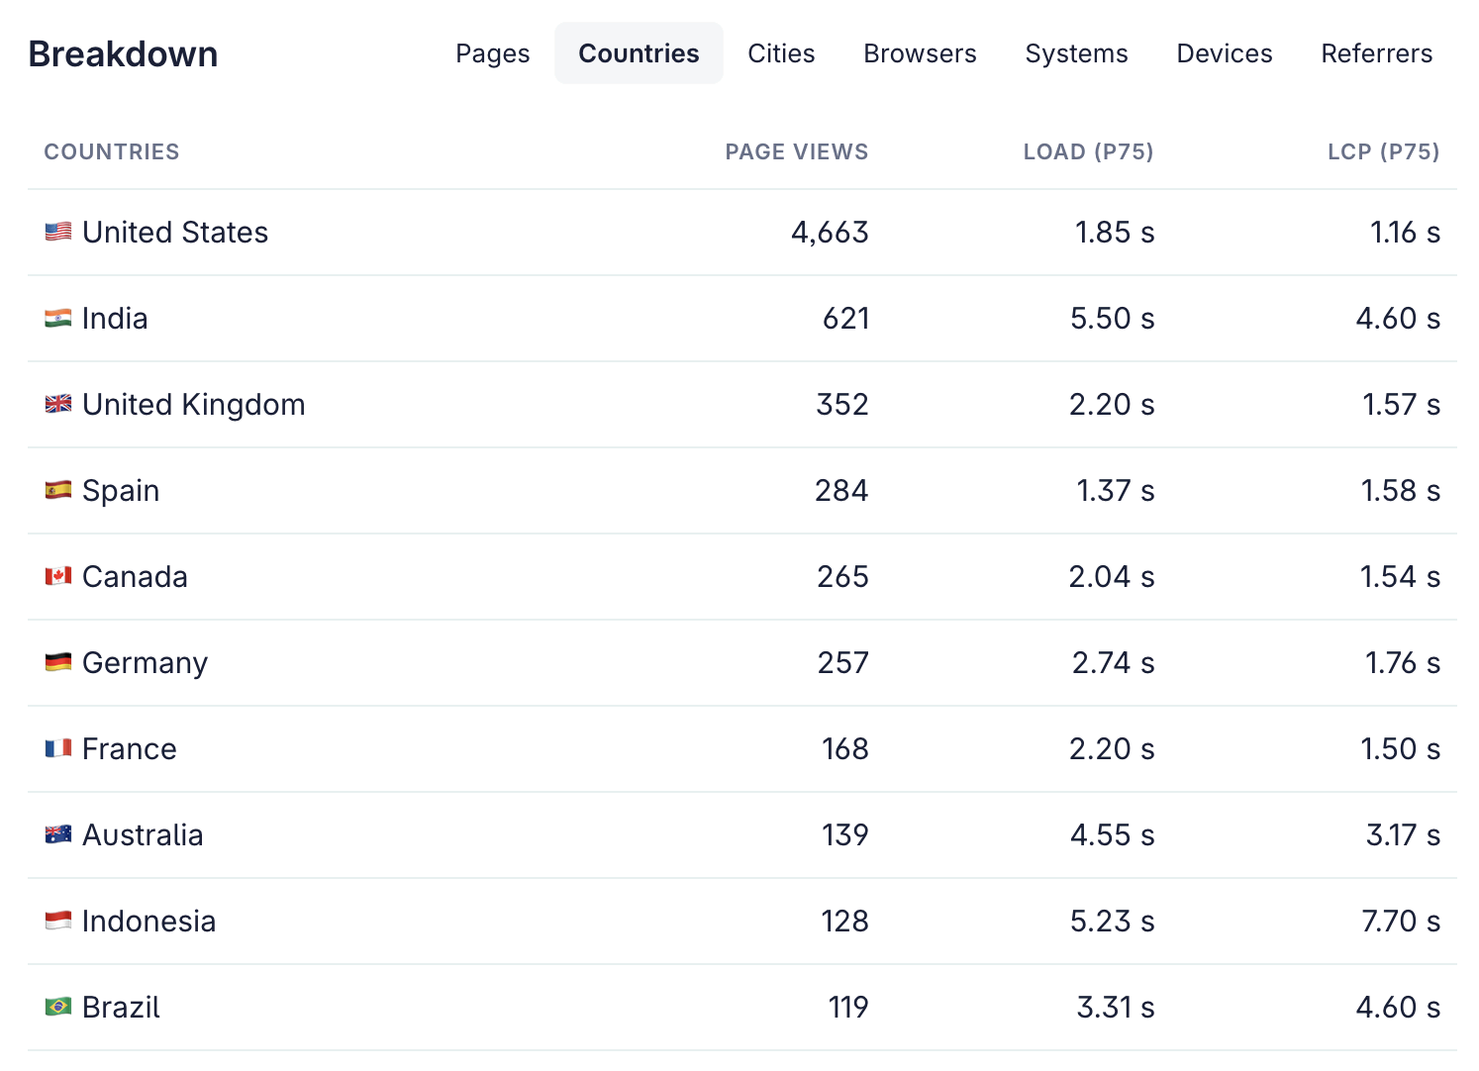Click the 257 page views value

click(x=842, y=662)
